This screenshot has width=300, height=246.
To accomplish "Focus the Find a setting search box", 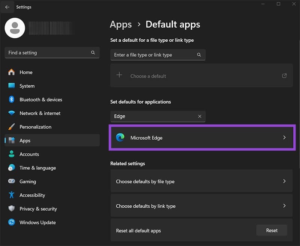I will point(52,53).
